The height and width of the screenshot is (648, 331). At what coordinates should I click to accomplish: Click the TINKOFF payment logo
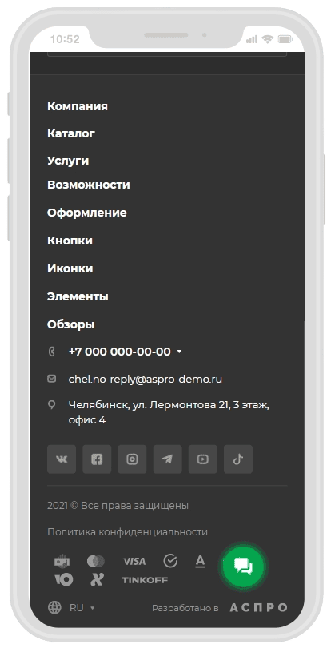(x=145, y=580)
